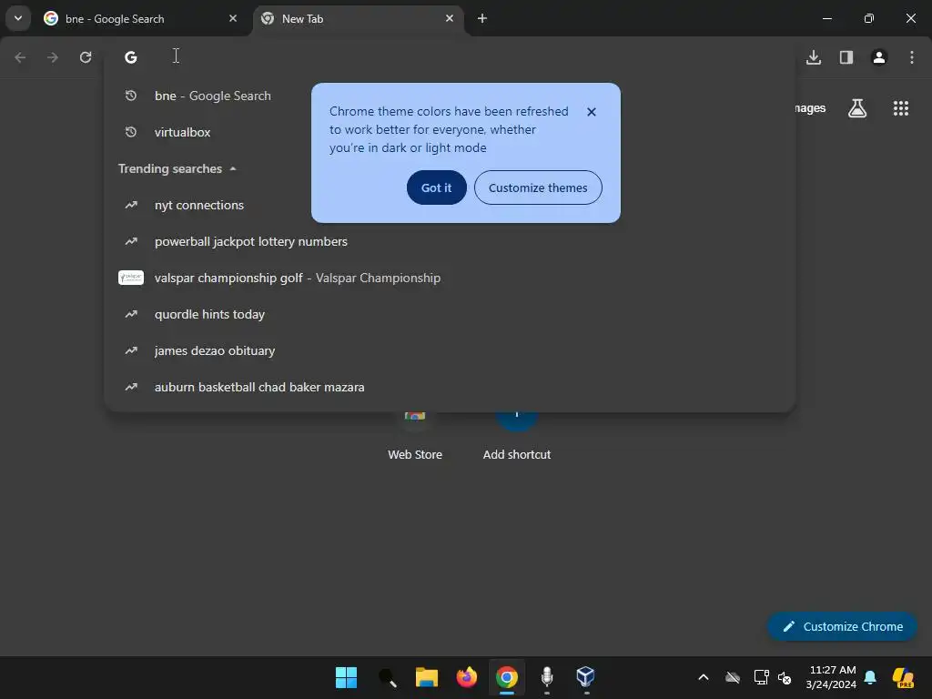
Task: Open Search Labs flask icon
Action: tap(857, 108)
